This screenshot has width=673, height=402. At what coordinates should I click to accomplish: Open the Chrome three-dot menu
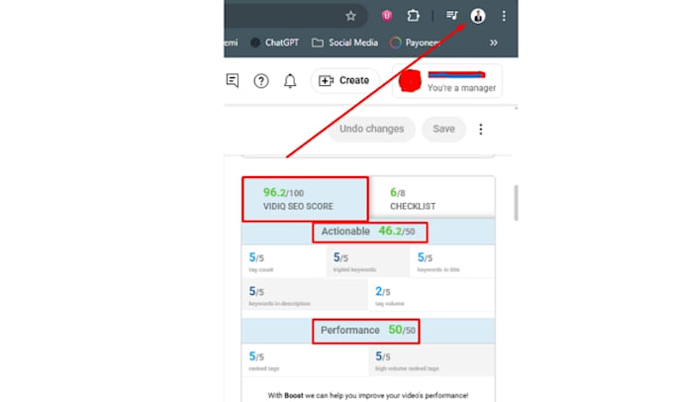(504, 16)
